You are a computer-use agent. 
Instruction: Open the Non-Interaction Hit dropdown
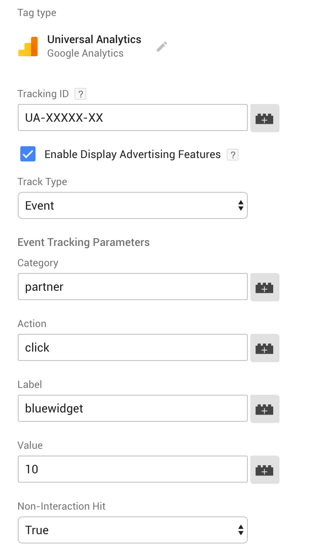pyautogui.click(x=132, y=530)
